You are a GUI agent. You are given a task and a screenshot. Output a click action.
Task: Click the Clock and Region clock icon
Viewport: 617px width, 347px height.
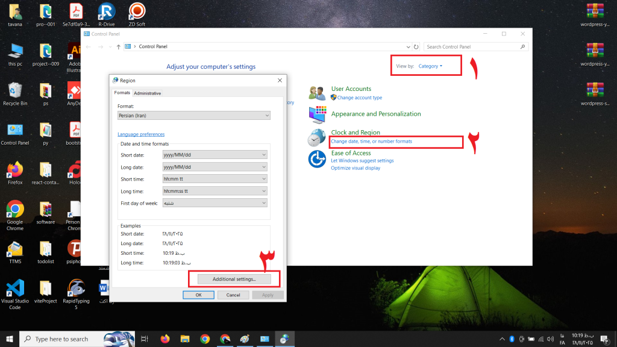[317, 137]
